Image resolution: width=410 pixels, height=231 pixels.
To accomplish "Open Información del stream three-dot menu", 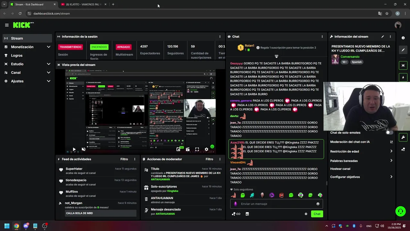I will pyautogui.click(x=390, y=37).
